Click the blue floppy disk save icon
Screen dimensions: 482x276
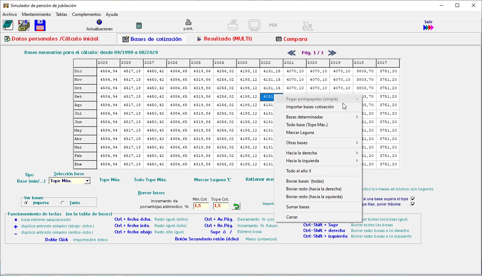point(40,25)
